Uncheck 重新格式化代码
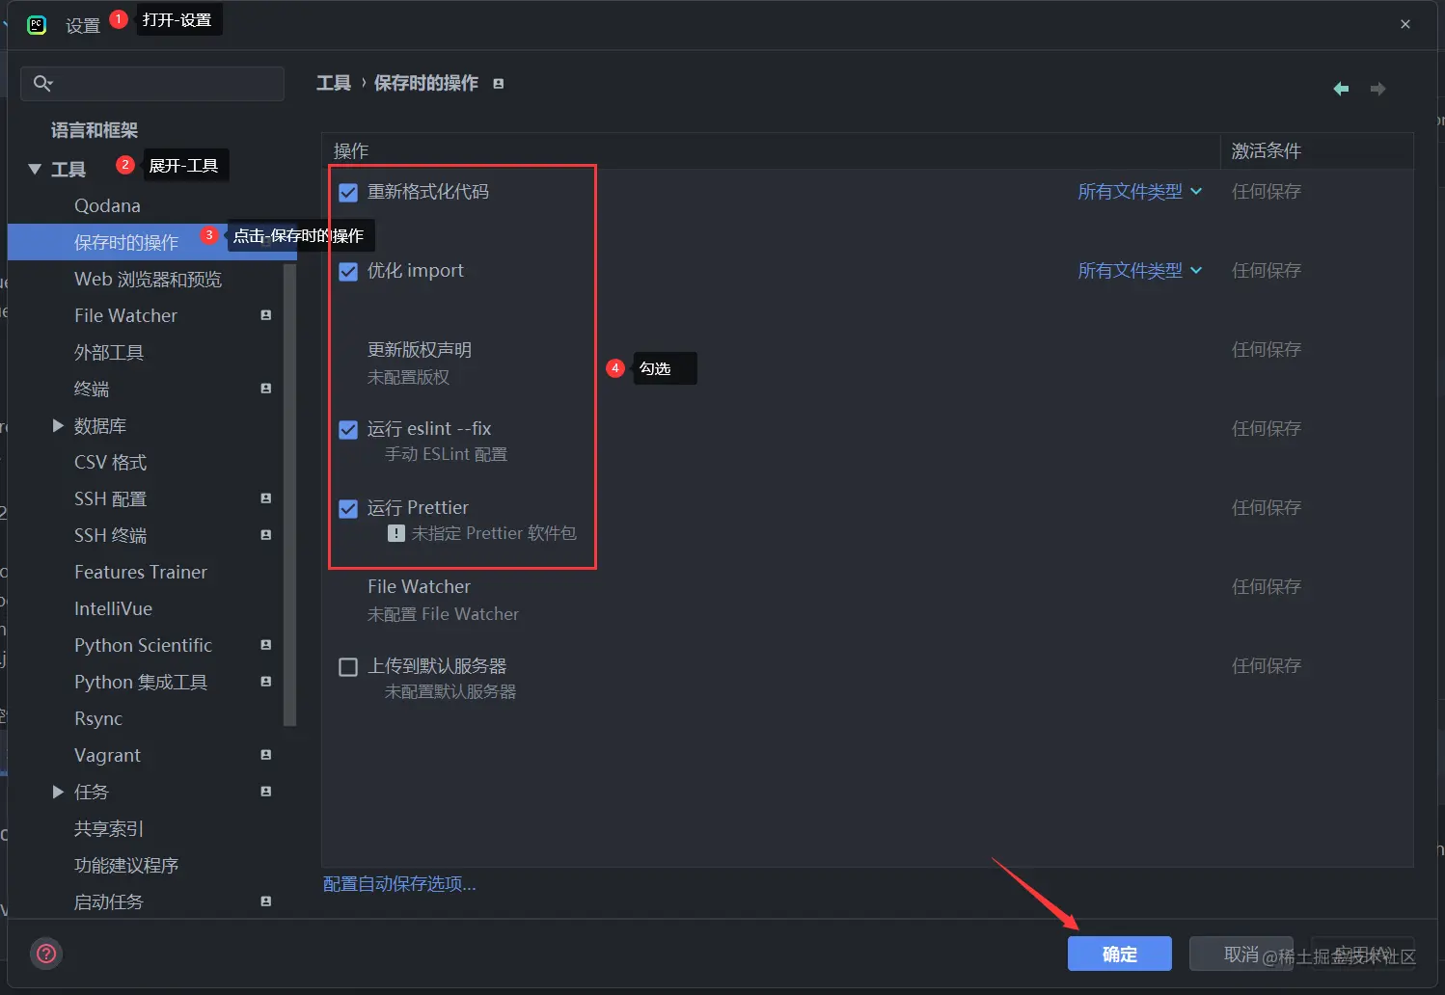 pos(347,192)
